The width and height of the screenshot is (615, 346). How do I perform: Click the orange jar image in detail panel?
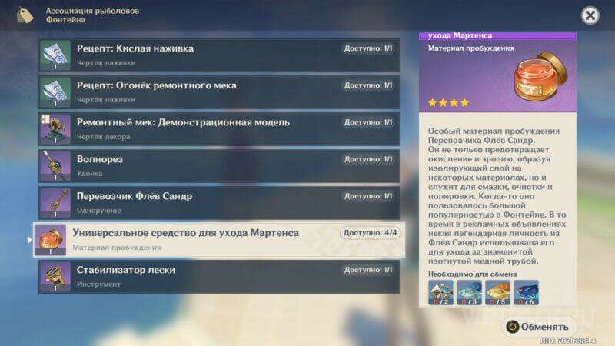[x=540, y=76]
